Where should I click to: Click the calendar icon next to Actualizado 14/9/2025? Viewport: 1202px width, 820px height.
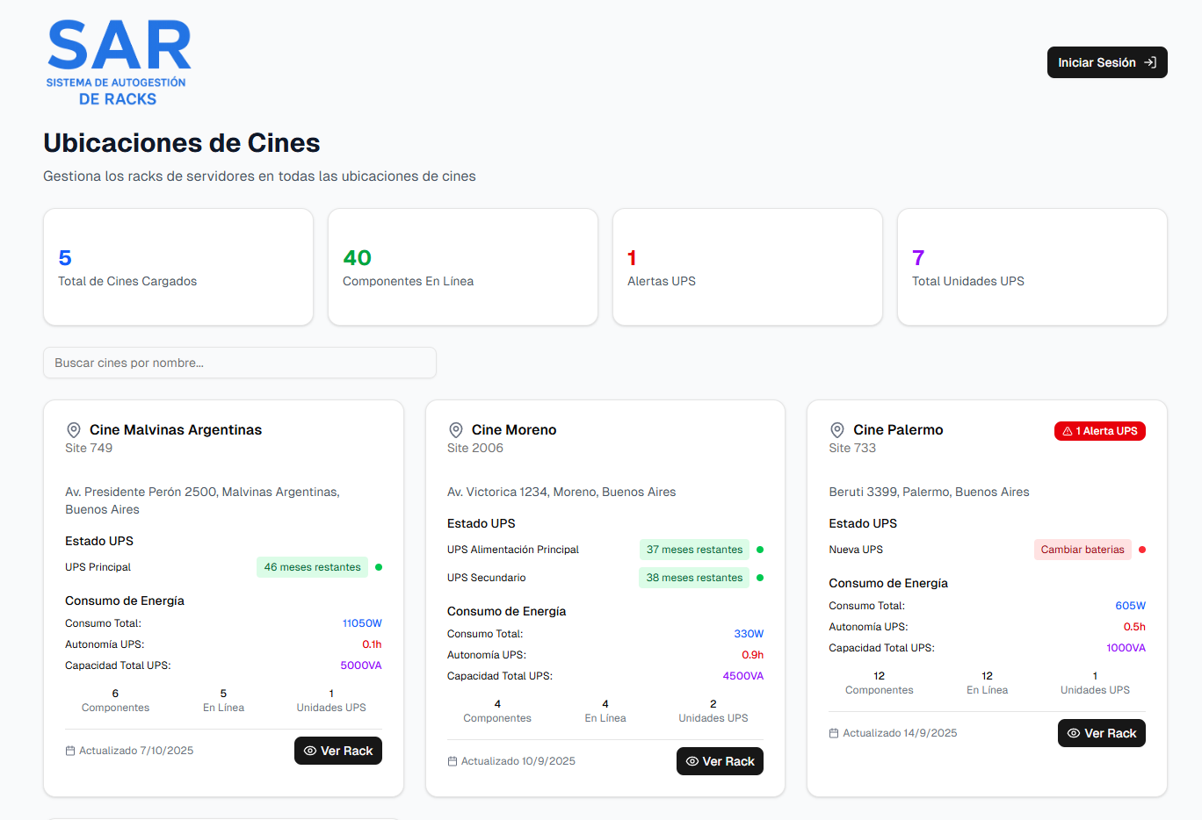pos(834,733)
